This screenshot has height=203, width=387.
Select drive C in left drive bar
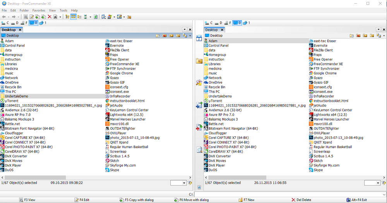(x=5, y=23)
